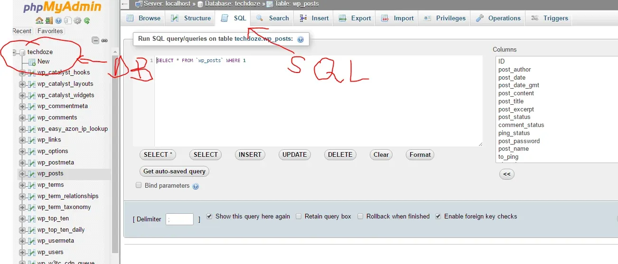Switch to the SQL tab

click(234, 18)
